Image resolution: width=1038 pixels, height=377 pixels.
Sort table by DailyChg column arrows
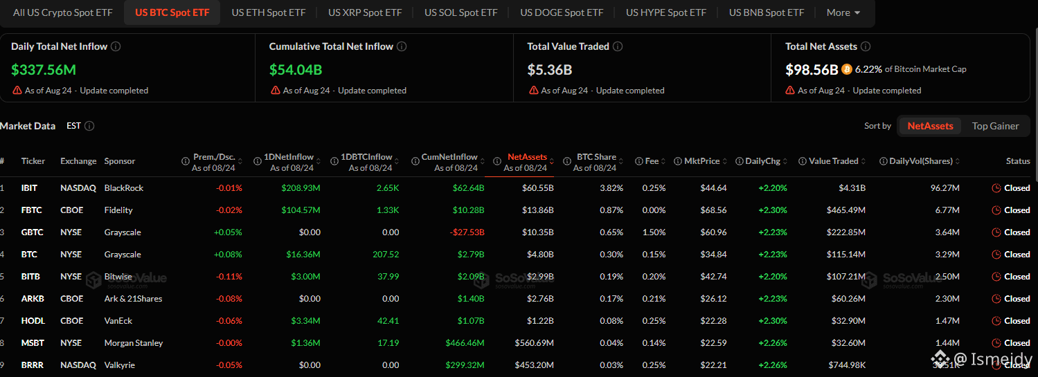[x=786, y=161]
